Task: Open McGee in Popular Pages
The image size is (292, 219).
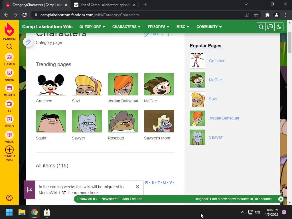Action: 215,80
